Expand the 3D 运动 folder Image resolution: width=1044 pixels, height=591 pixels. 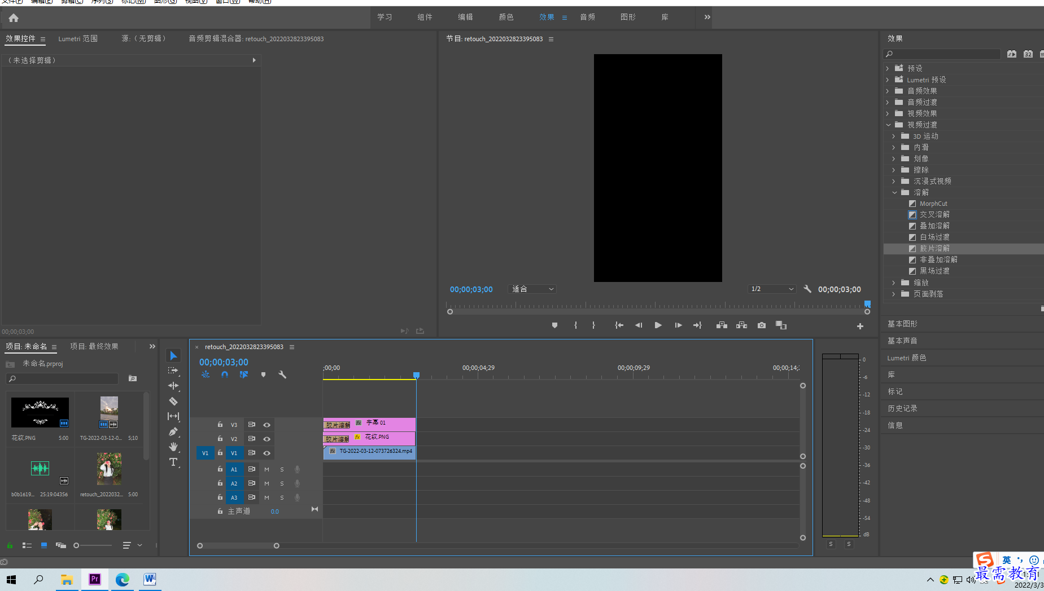tap(894, 136)
